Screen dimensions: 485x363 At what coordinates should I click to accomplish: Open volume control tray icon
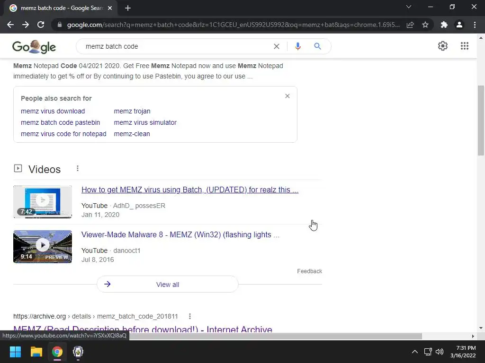[x=439, y=352]
